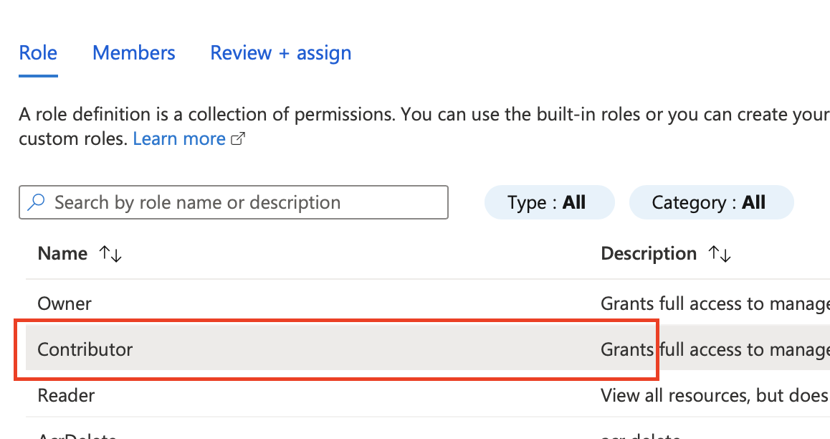This screenshot has height=439, width=830.
Task: Open the Members tab
Action: coord(134,53)
